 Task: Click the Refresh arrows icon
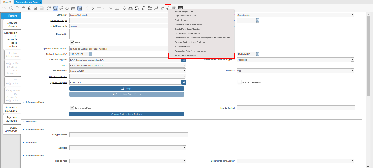tap(49, 8)
